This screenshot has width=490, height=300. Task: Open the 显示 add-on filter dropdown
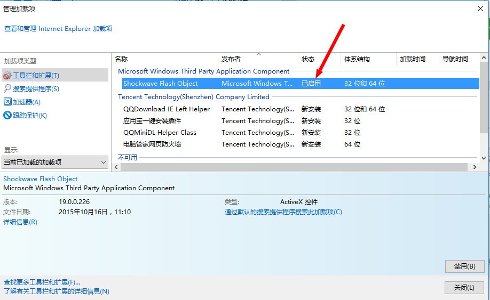(56, 162)
